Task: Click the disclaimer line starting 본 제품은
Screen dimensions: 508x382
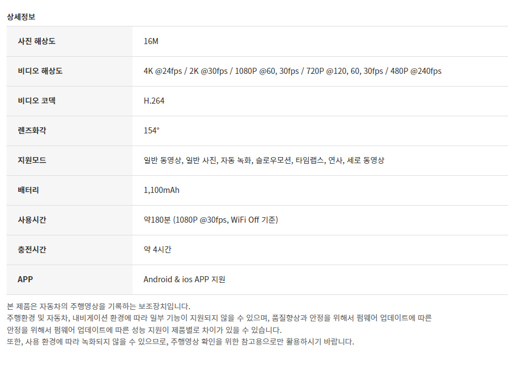Action: (98, 306)
